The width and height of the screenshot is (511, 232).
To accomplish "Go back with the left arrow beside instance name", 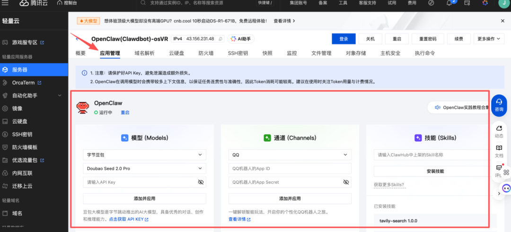I will click(77, 39).
